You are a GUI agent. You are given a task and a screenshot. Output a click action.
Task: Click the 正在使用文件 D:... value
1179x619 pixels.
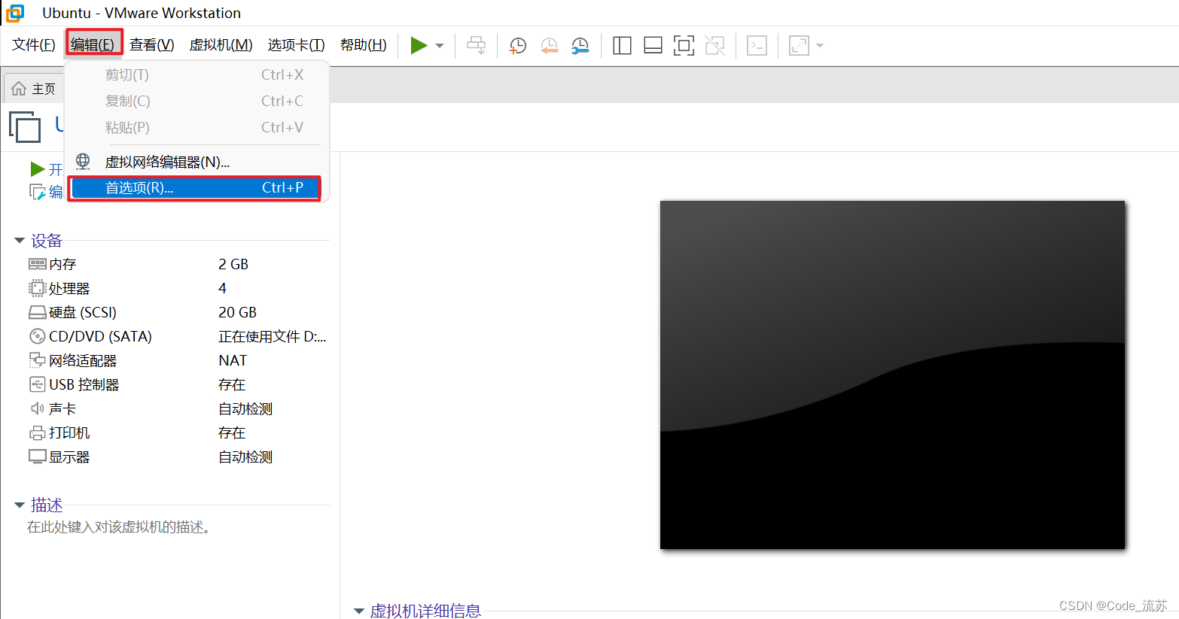click(272, 336)
